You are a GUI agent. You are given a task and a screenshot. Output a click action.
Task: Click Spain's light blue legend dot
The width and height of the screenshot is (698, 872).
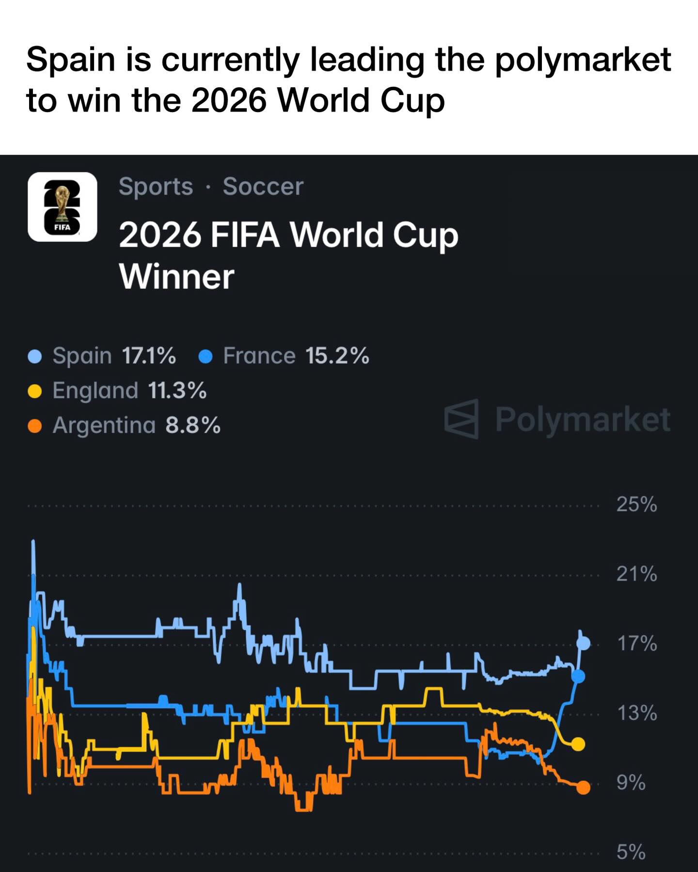(35, 356)
